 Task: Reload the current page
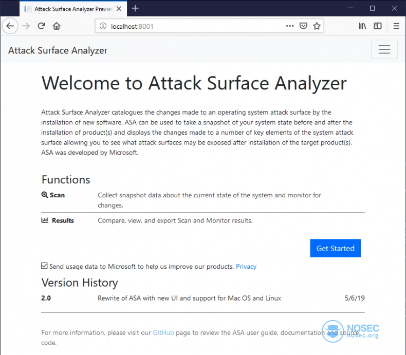(42, 26)
